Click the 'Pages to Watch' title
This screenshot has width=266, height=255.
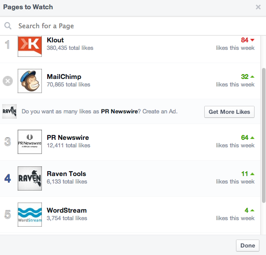pos(28,7)
